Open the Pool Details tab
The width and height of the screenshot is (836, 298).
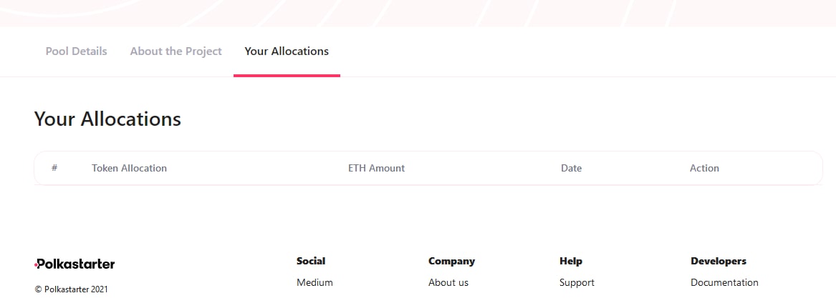76,51
